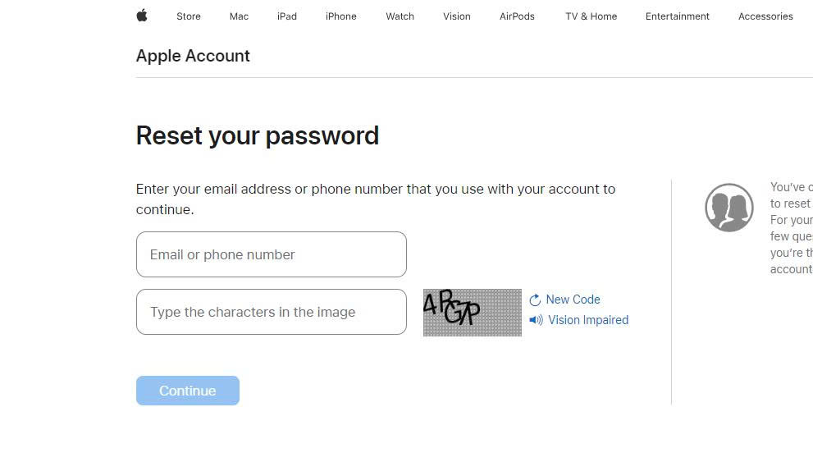Open the AirPods nav item

coord(517,16)
